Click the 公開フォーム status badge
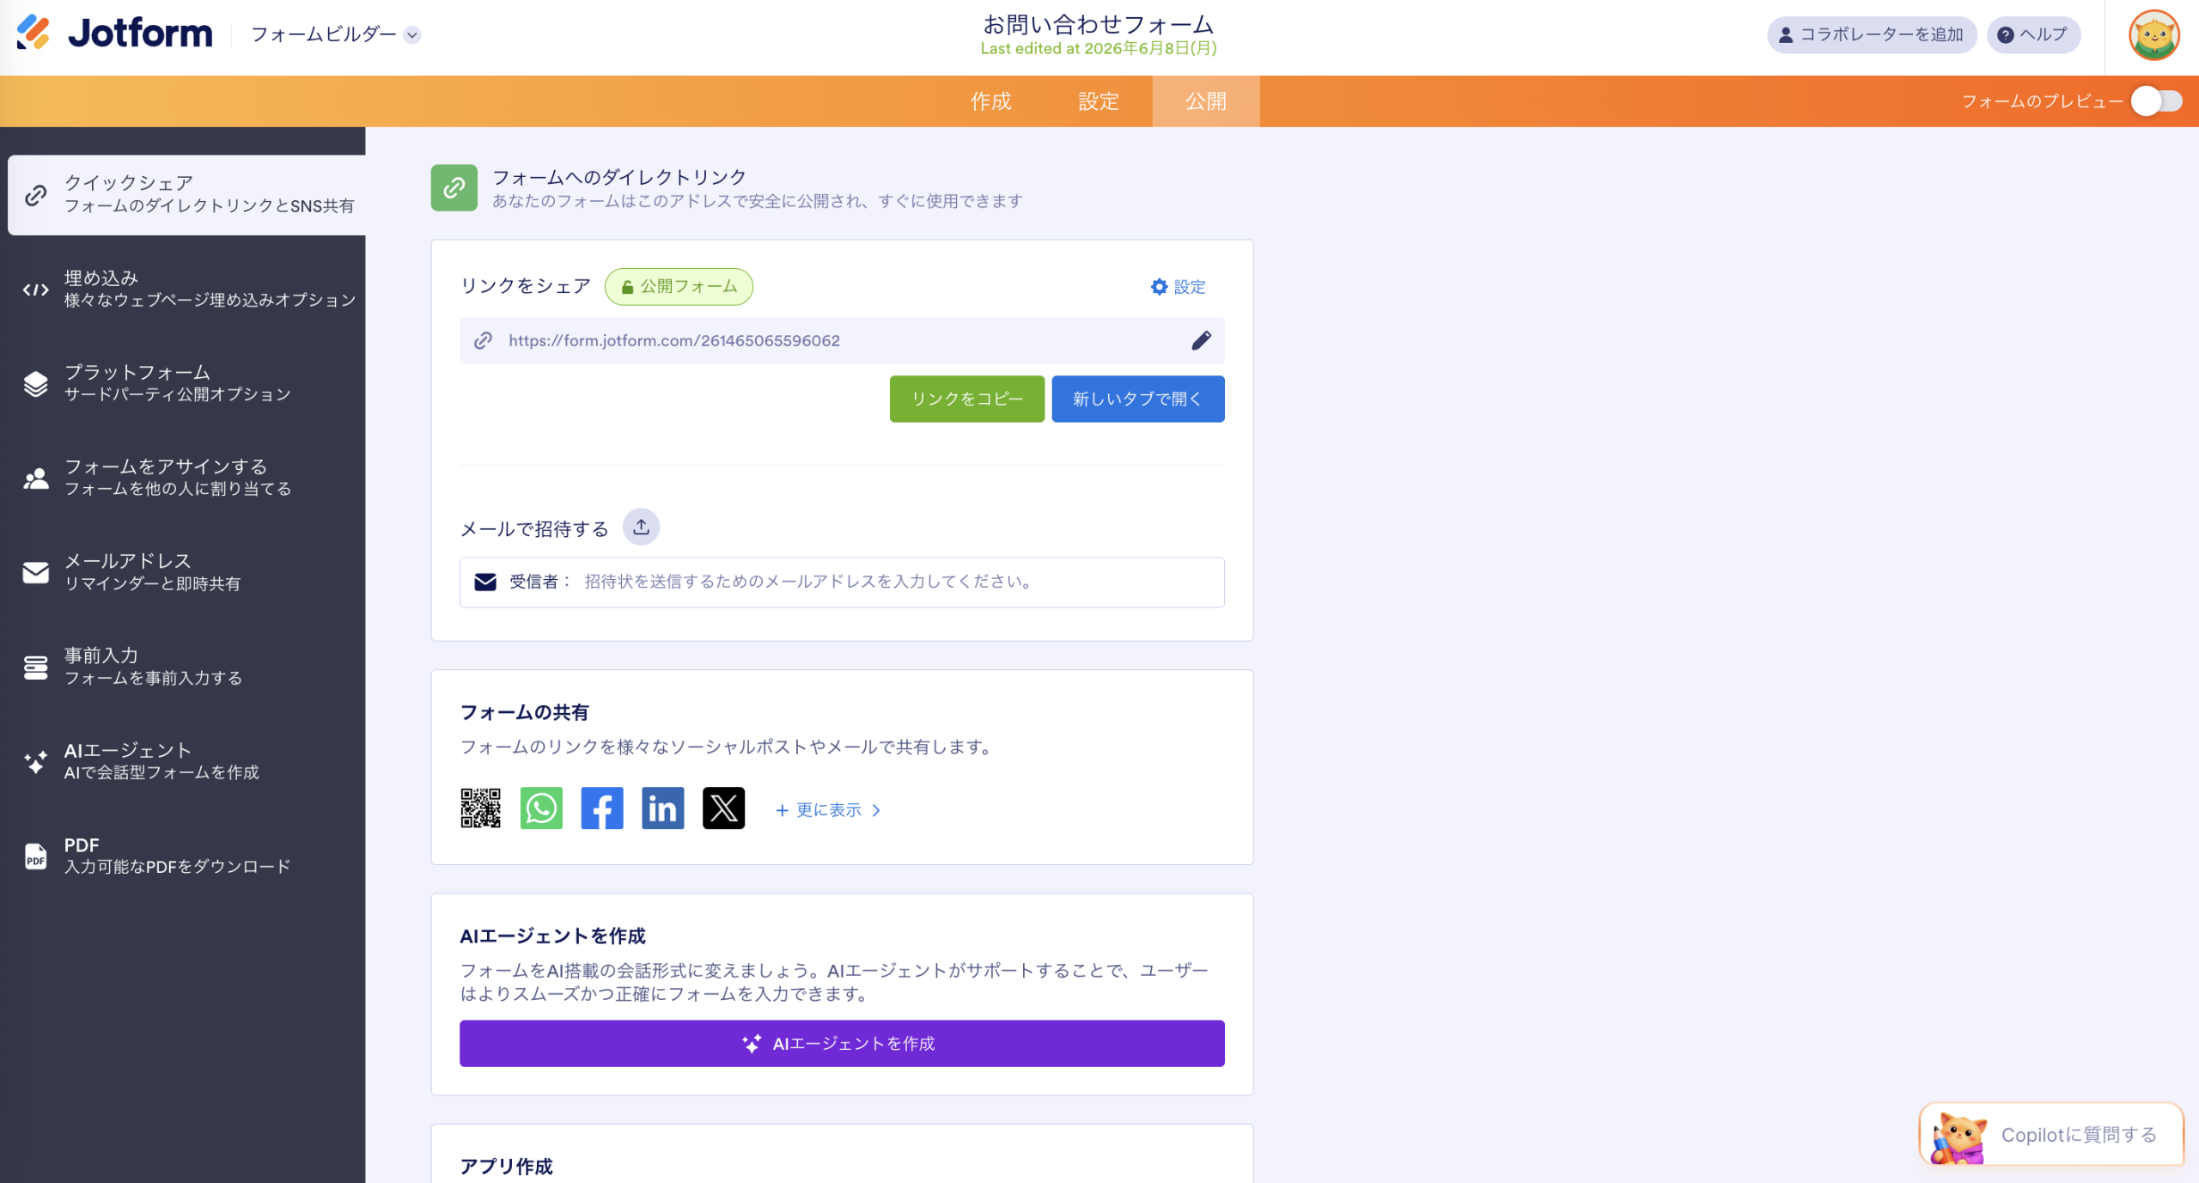 [x=679, y=287]
